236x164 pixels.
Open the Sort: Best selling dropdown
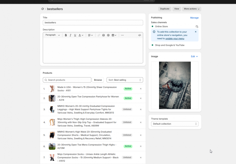coord(125,80)
